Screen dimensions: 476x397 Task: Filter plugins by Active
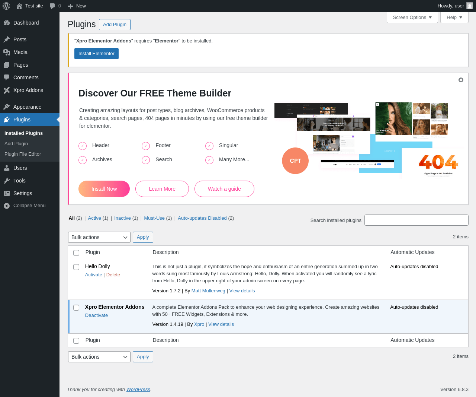click(x=94, y=218)
